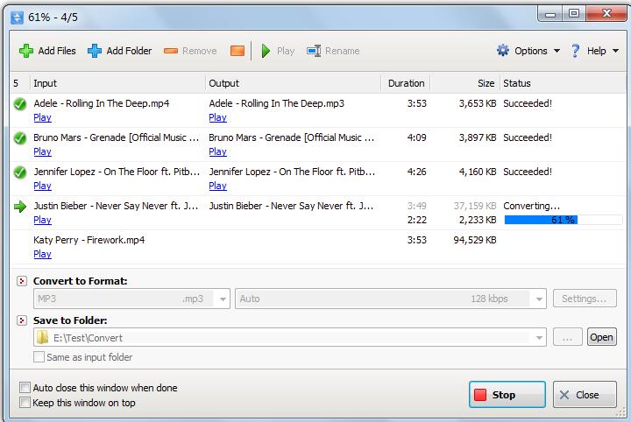This screenshot has width=631, height=422.
Task: Click the app icon in the title bar
Action: click(17, 18)
